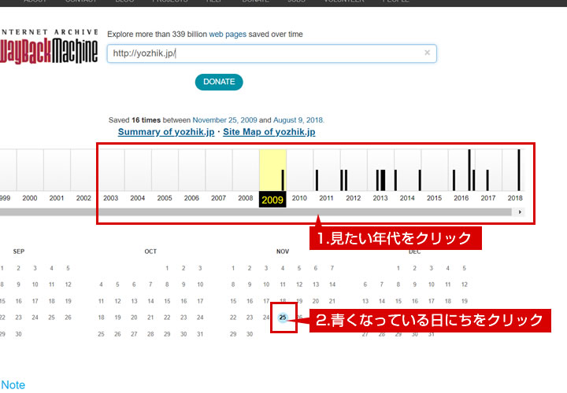The image size is (567, 393).
Task: Jump to year 2013 in the timeline
Action: pyautogui.click(x=380, y=198)
